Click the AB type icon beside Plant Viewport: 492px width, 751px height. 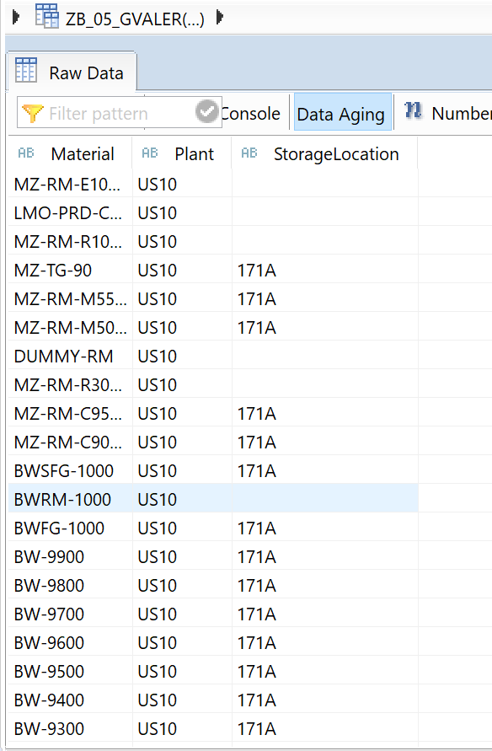(150, 153)
